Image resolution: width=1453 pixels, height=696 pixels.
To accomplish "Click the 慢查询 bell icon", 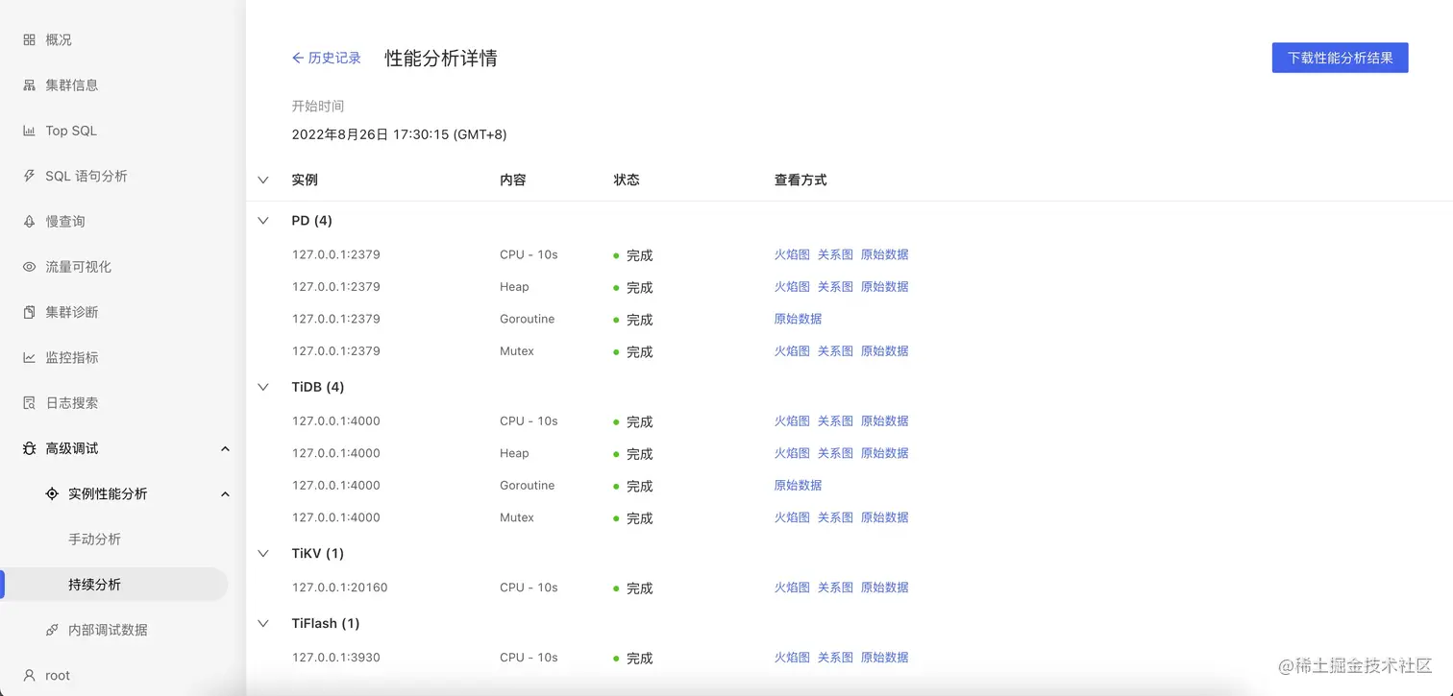I will tap(29, 222).
